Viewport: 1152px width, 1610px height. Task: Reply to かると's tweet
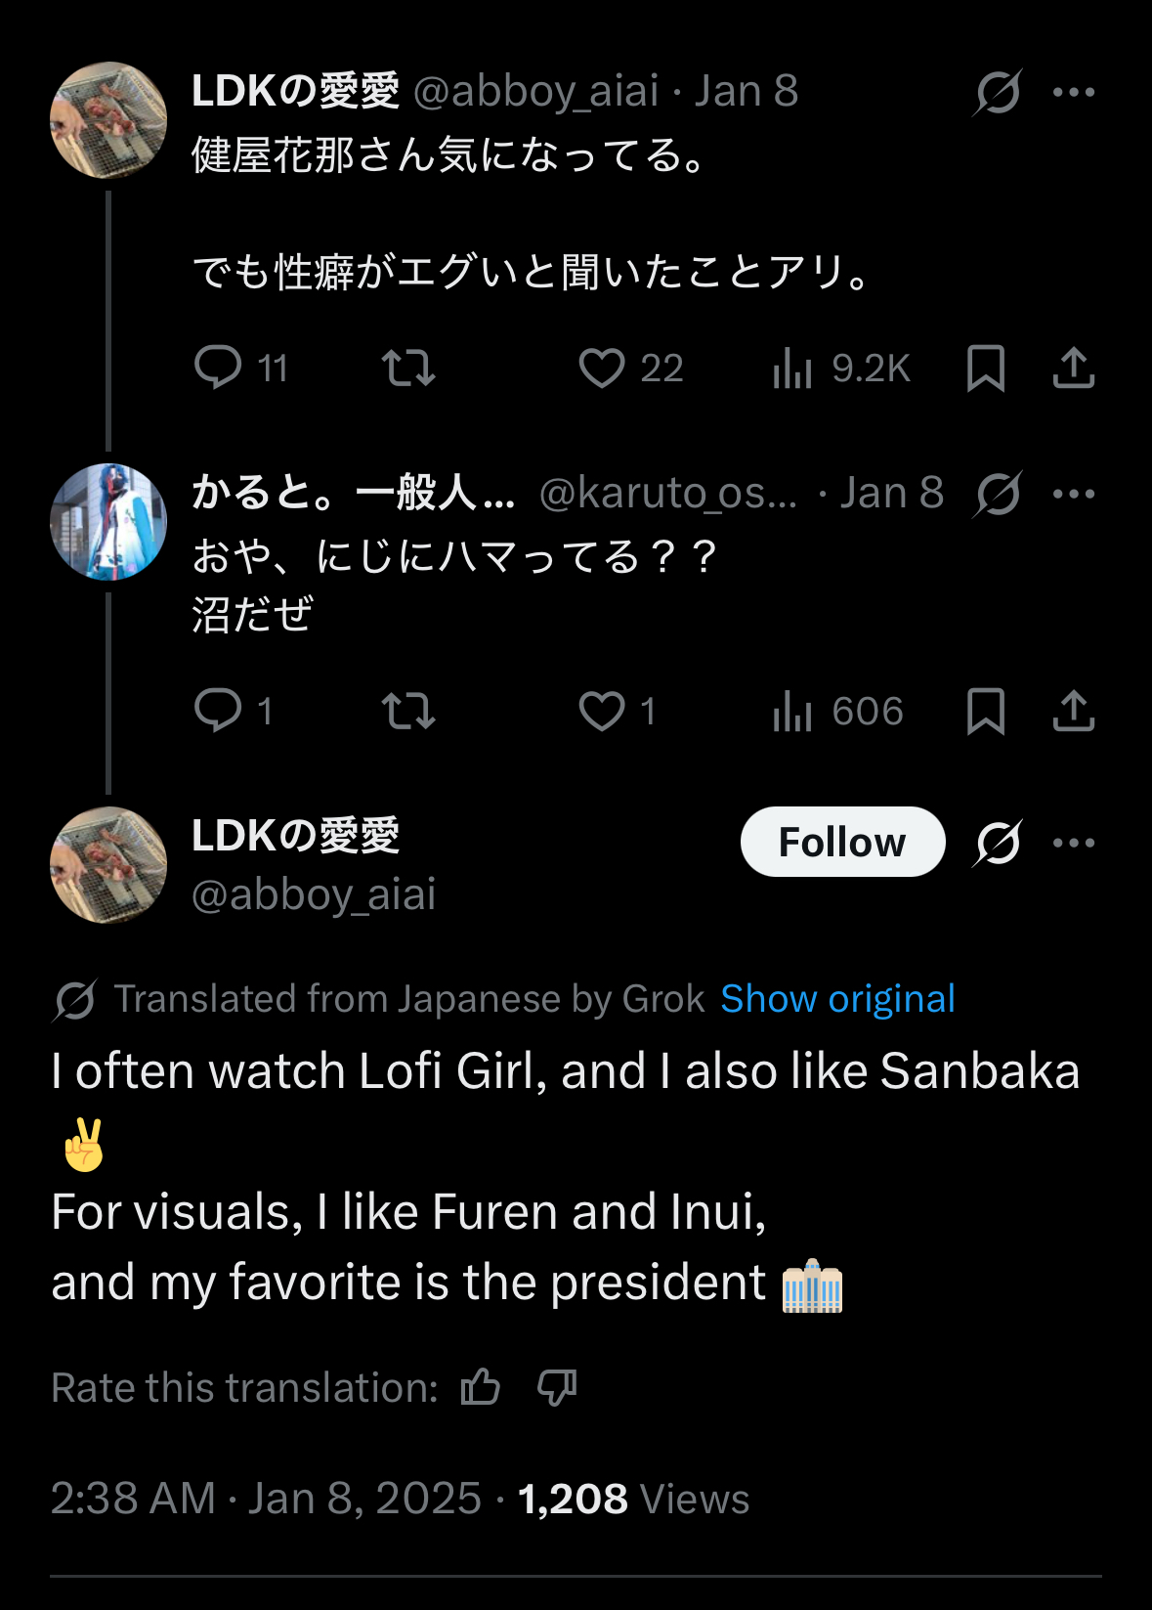218,711
